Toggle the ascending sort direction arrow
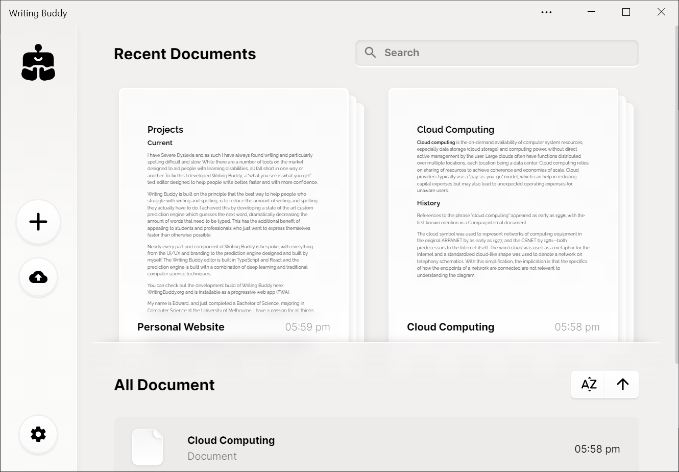Image resolution: width=679 pixels, height=472 pixels. tap(622, 384)
